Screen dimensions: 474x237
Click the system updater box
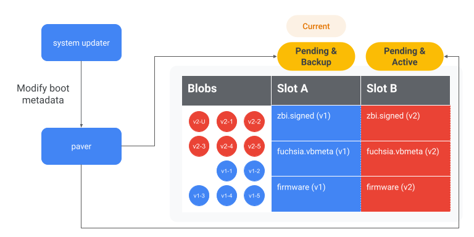point(81,43)
